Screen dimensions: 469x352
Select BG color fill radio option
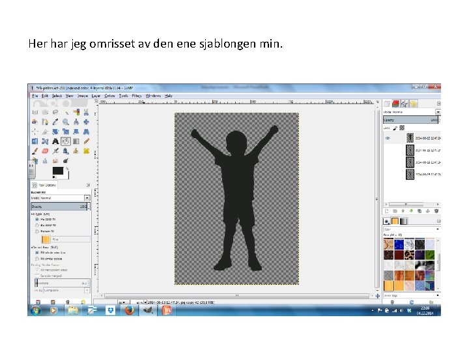36,226
